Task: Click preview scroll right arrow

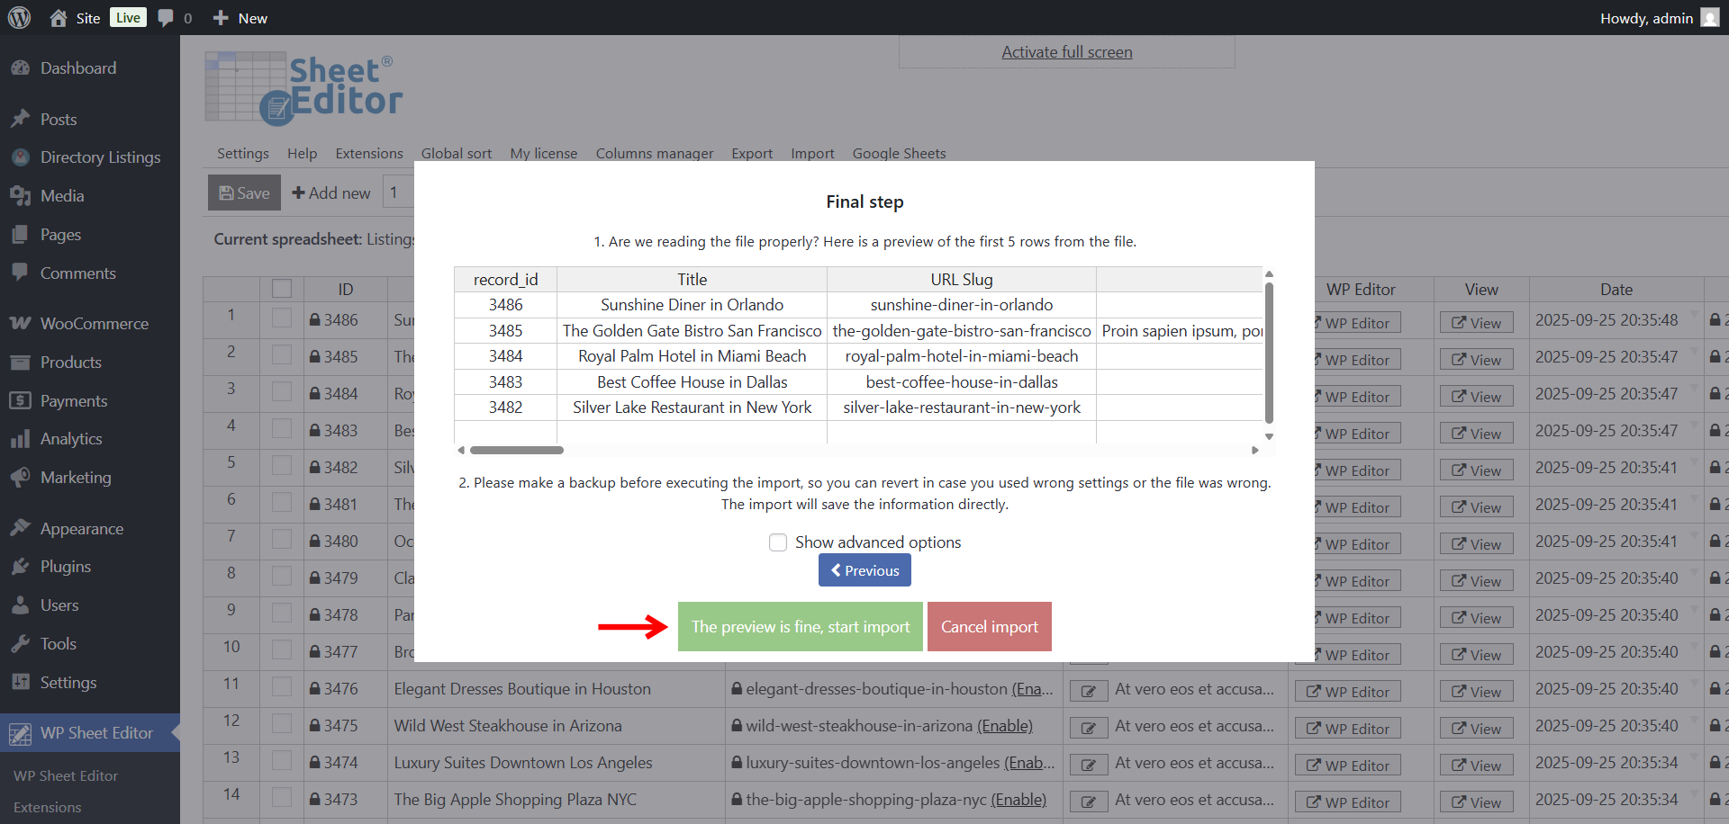Action: coord(1255,450)
